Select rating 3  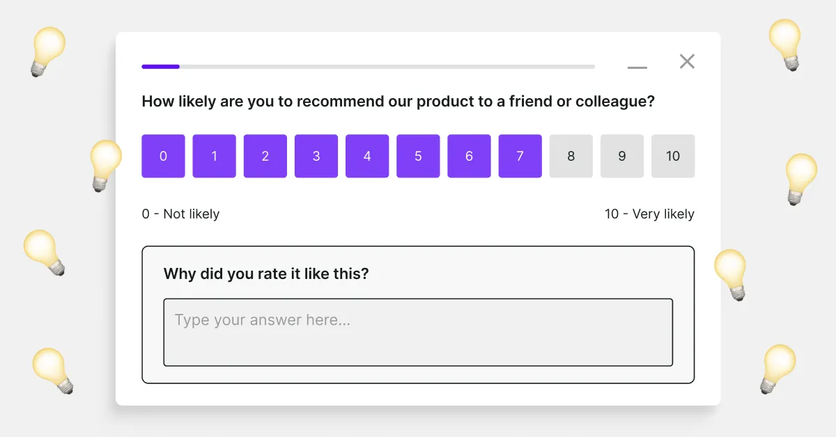click(x=316, y=156)
